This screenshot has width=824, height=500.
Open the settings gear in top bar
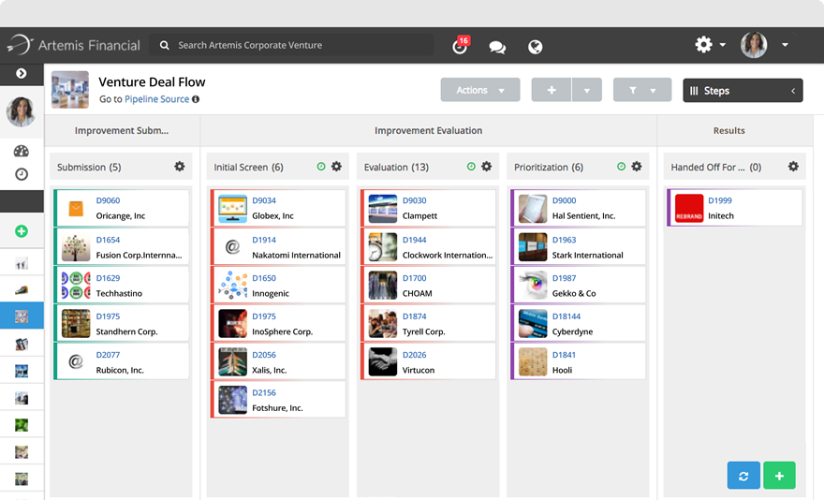(703, 45)
